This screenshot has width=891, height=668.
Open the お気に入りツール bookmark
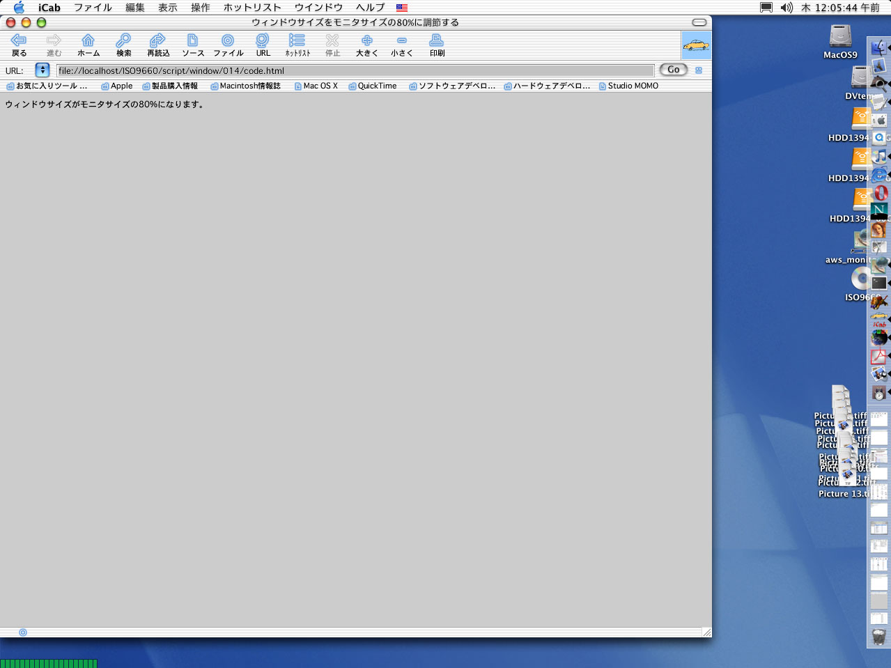47,86
